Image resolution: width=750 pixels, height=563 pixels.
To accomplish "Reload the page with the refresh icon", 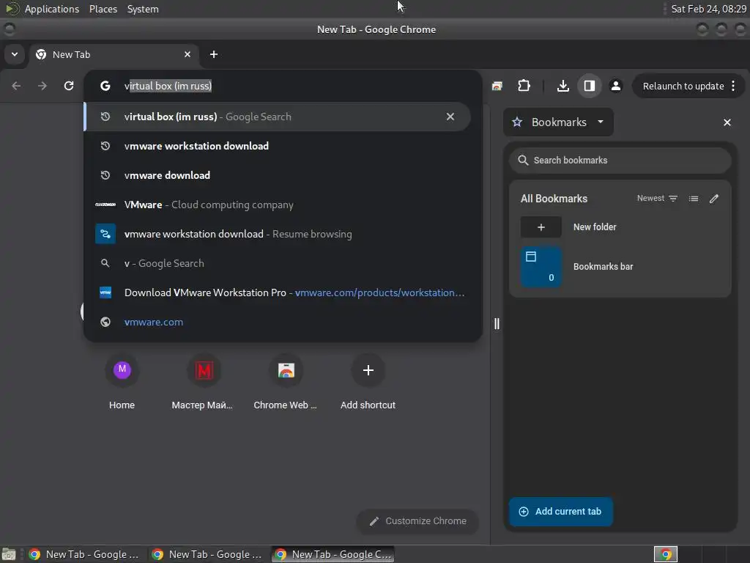I will click(69, 86).
